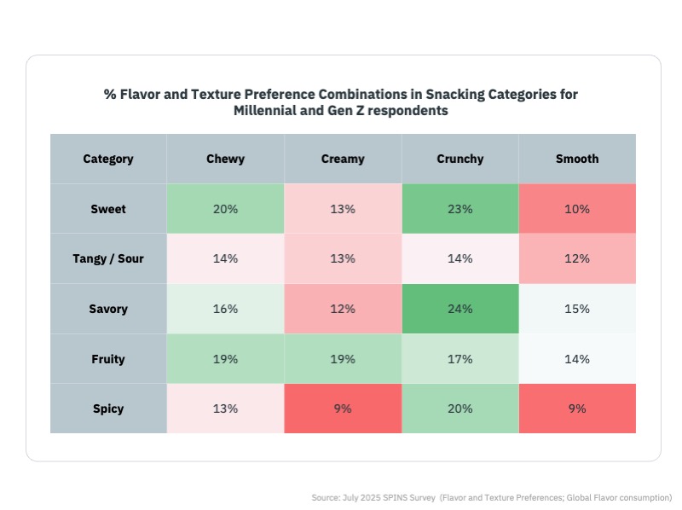
Task: Click the Spicy Smooth 9% cell
Action: tap(577, 409)
